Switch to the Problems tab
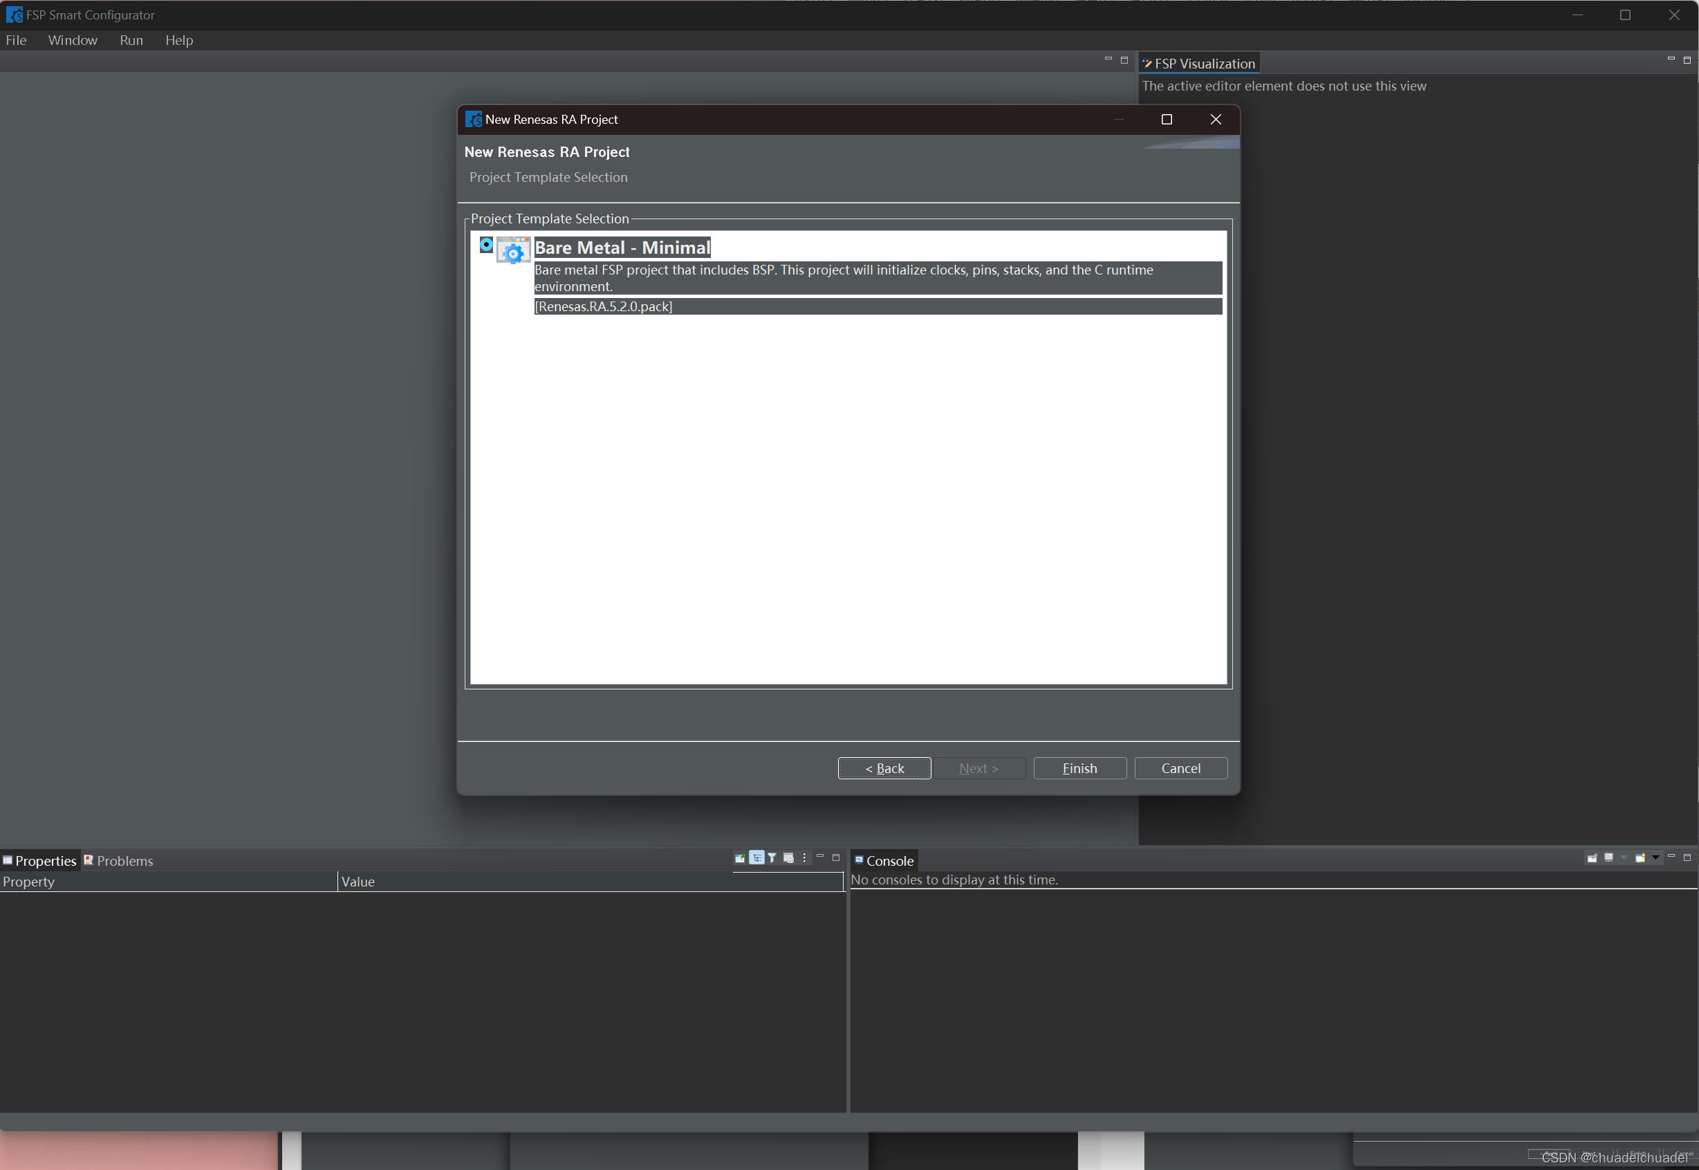This screenshot has width=1699, height=1170. click(x=119, y=861)
